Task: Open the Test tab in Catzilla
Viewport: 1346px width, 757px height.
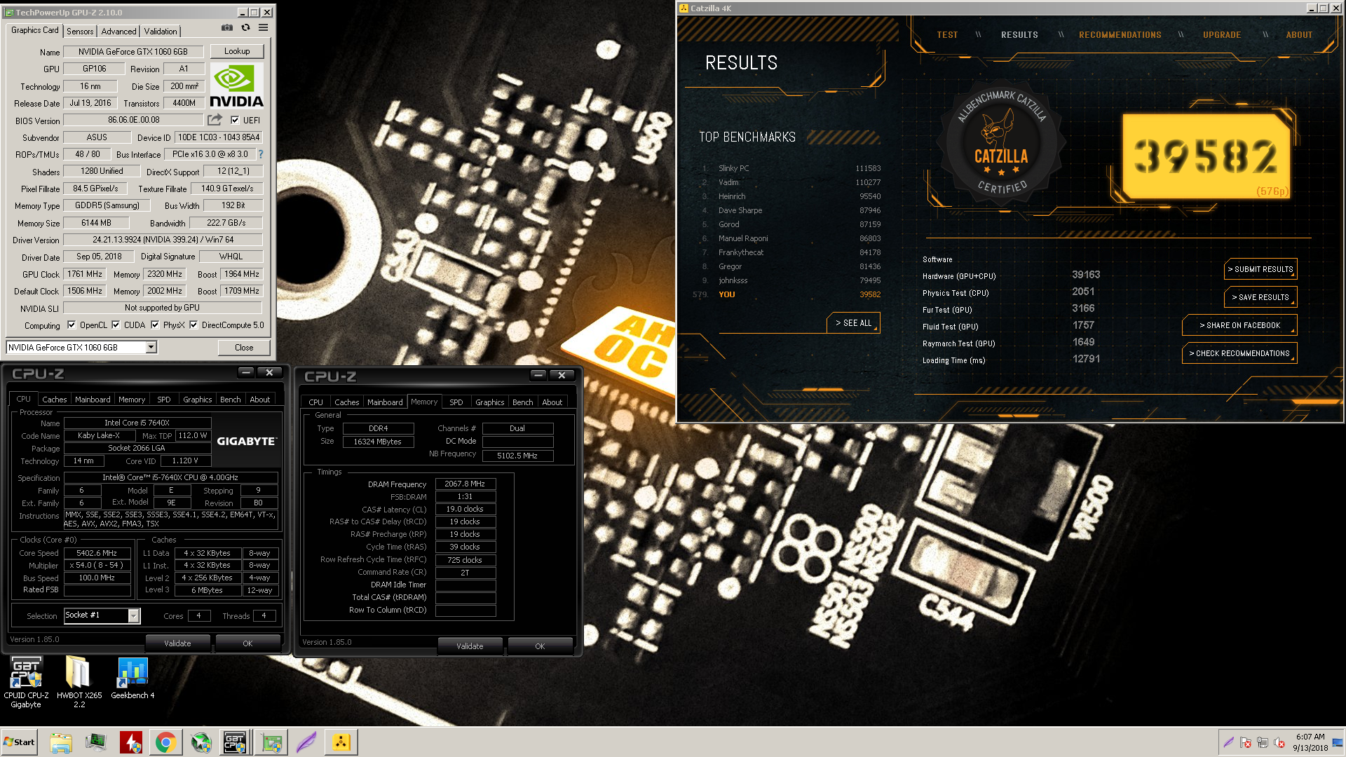Action: (947, 35)
